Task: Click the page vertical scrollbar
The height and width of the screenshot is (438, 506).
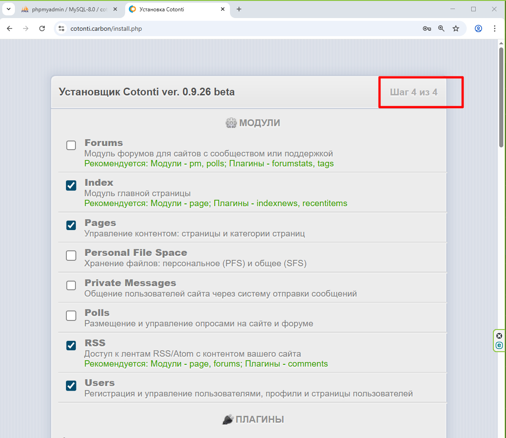Action: [x=501, y=97]
